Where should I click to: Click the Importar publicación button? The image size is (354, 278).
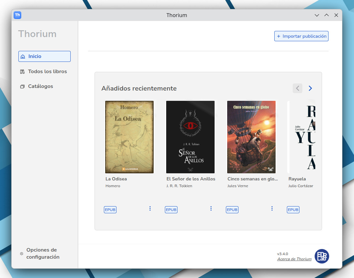[301, 36]
